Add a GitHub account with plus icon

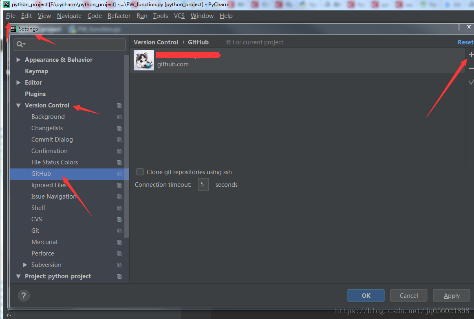click(471, 55)
